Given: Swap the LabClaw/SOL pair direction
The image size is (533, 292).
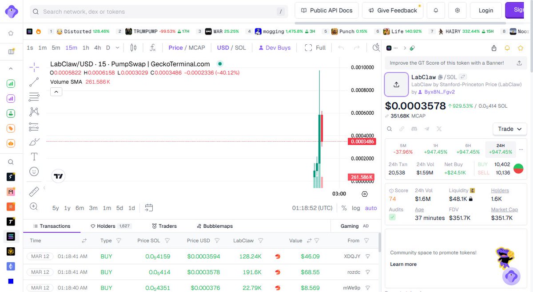Looking at the screenshot, I should coord(462,77).
